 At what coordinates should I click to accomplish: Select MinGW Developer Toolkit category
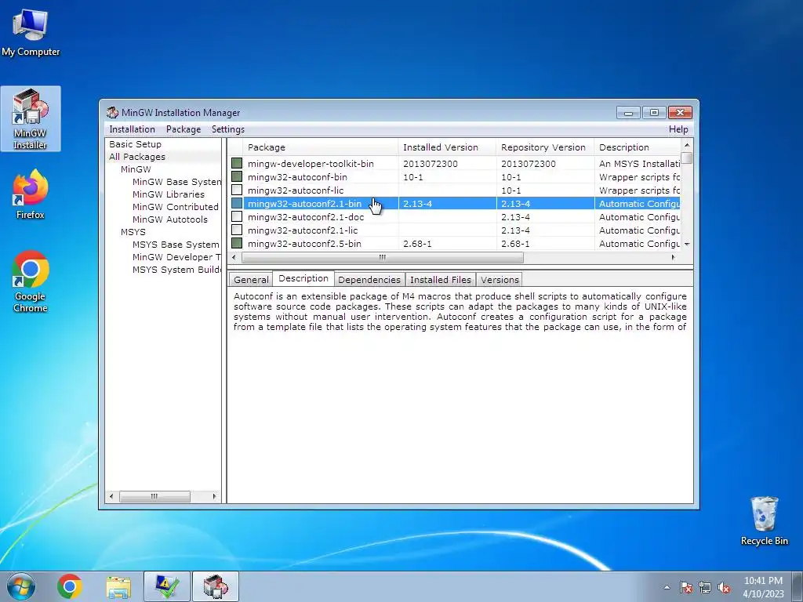point(176,257)
